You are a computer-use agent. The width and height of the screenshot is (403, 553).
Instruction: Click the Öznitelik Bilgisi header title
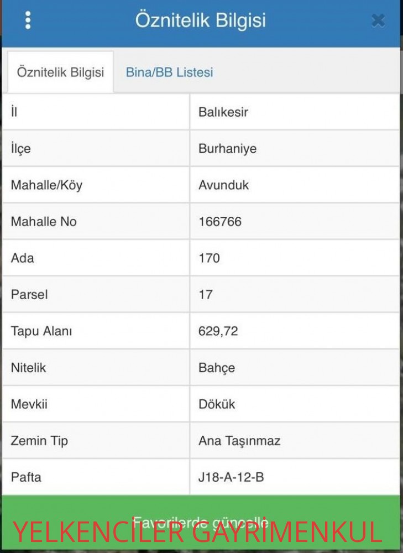click(x=201, y=20)
